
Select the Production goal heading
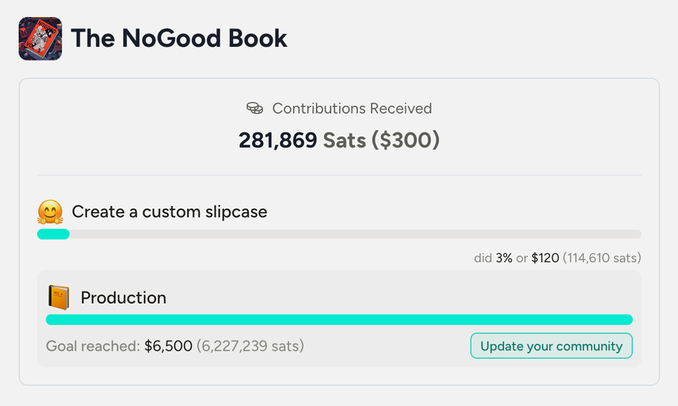(123, 298)
